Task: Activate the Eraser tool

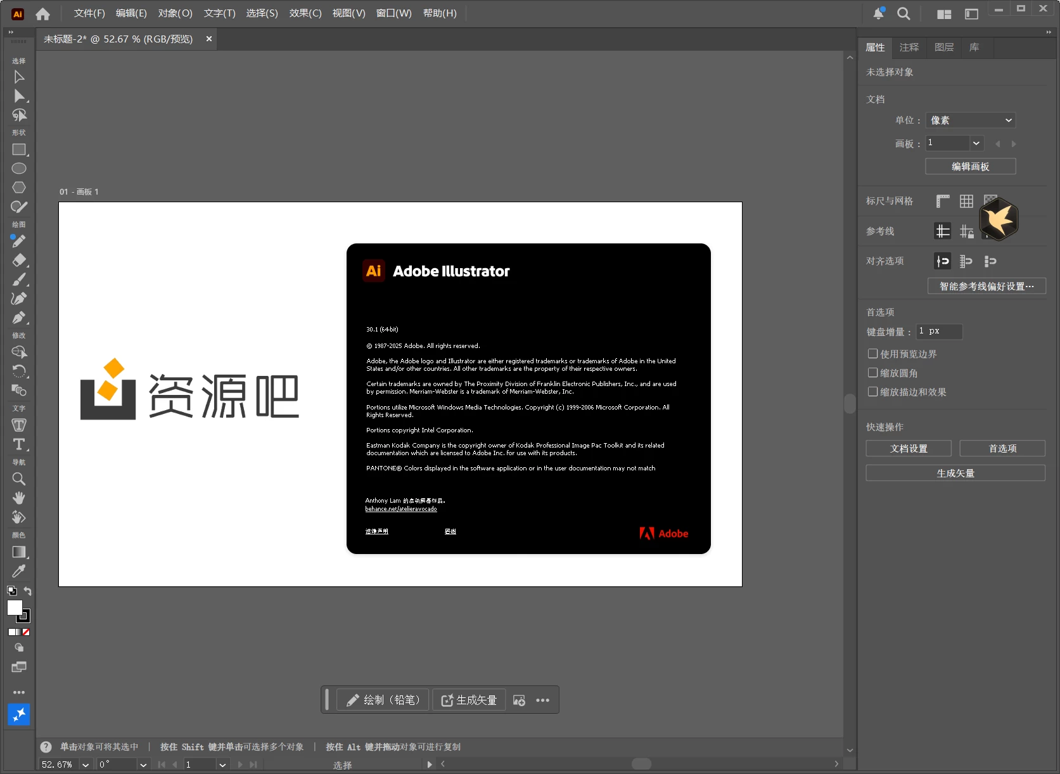Action: pos(18,260)
